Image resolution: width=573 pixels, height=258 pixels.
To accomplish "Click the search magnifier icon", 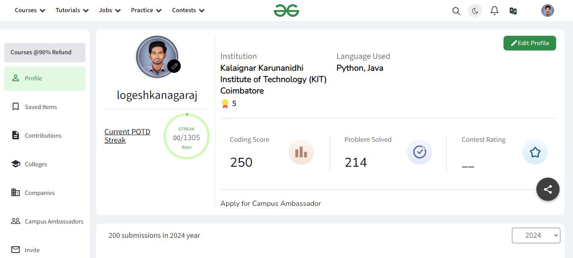I will 456,11.
